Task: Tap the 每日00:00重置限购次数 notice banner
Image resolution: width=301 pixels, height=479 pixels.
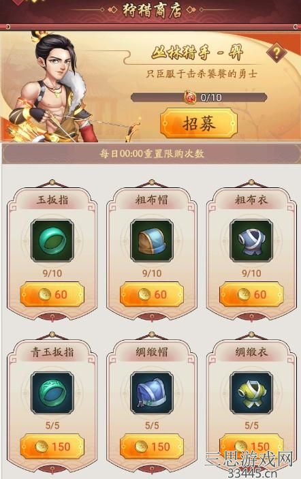Action: 151,153
